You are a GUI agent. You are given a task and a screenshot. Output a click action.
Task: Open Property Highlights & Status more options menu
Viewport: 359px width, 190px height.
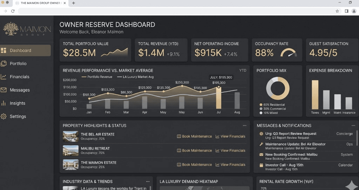pos(244,126)
